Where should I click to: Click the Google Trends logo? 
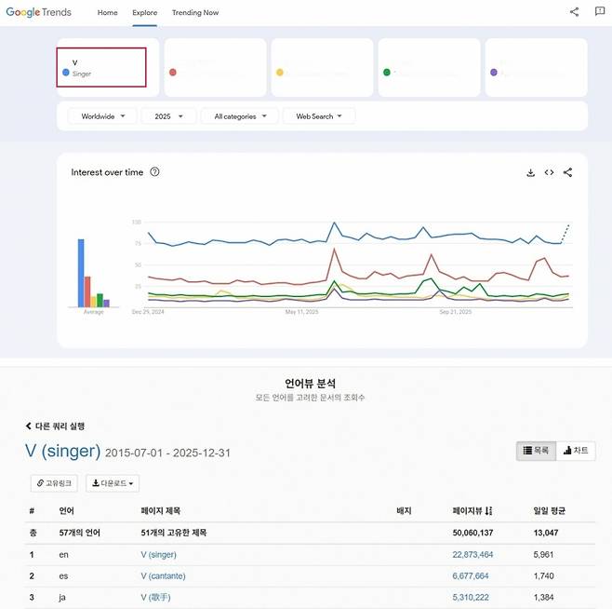39,12
